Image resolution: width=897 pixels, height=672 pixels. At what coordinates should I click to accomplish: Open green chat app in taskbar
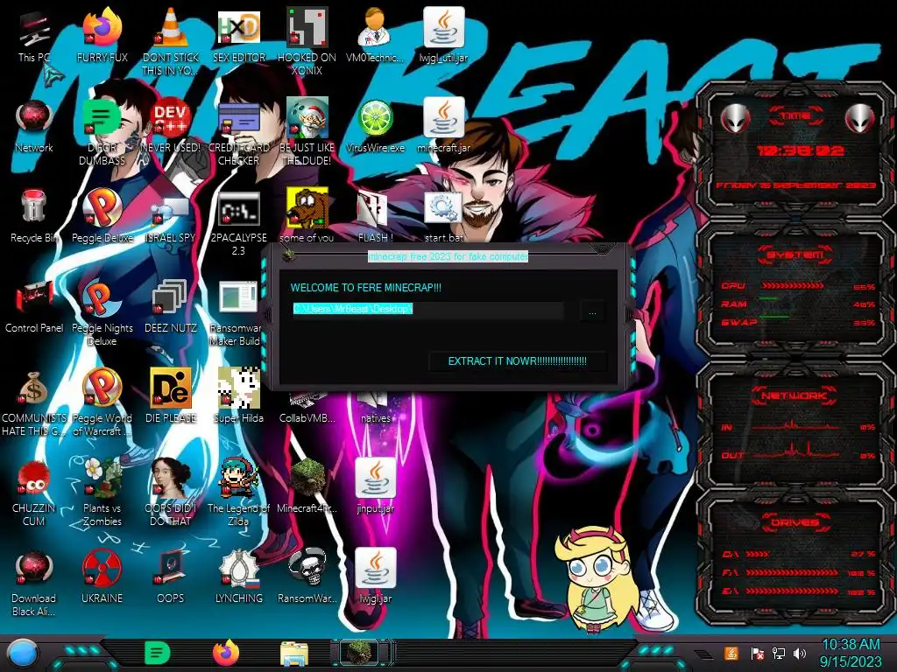tap(158, 653)
